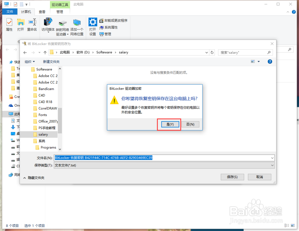Open the Save as type dropdown
The image size is (299, 231).
pos(272,165)
